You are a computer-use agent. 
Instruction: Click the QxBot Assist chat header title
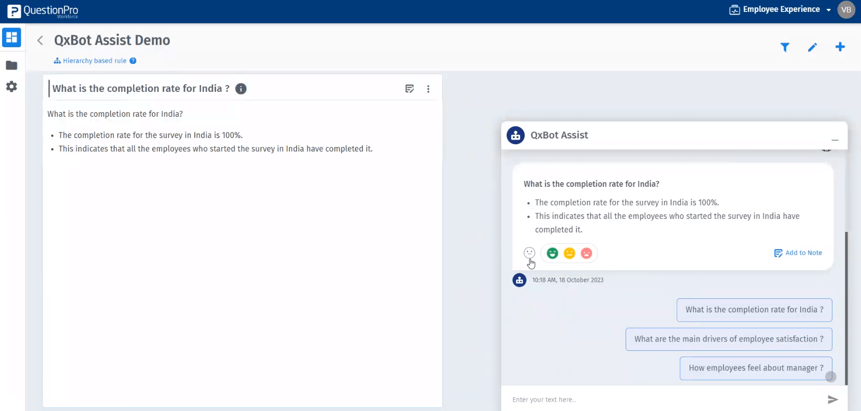[x=559, y=135]
